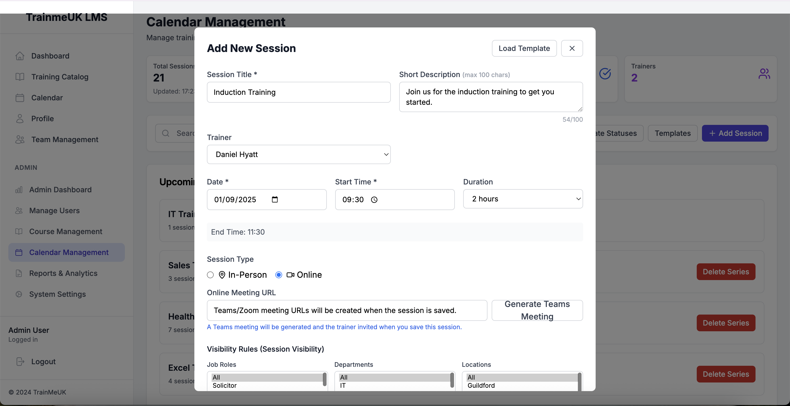Image resolution: width=790 pixels, height=406 pixels.
Task: Click the Job Roles list scrollbar
Action: pos(324,380)
